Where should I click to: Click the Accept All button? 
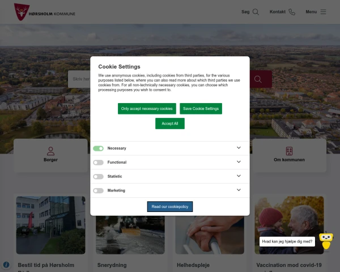point(170,124)
